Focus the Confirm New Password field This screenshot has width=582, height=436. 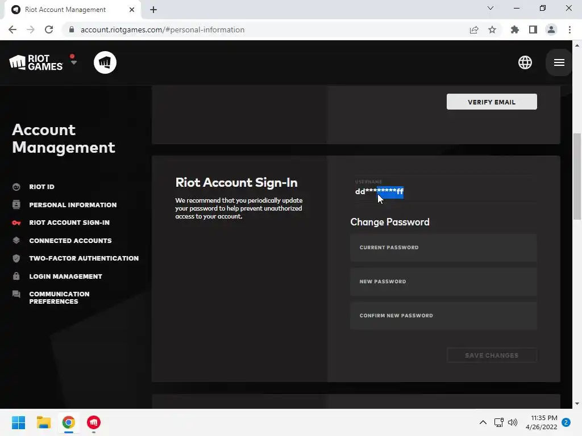pos(443,316)
